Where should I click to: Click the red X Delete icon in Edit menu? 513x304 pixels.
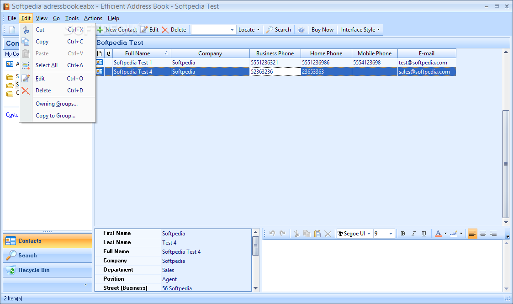26,91
